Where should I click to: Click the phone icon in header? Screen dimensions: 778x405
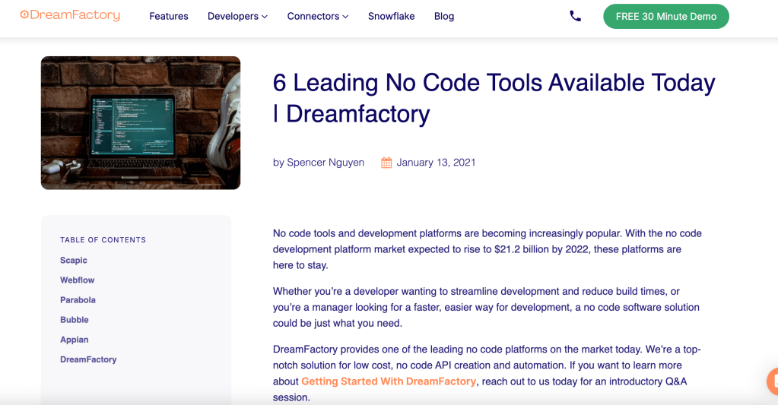pyautogui.click(x=575, y=16)
